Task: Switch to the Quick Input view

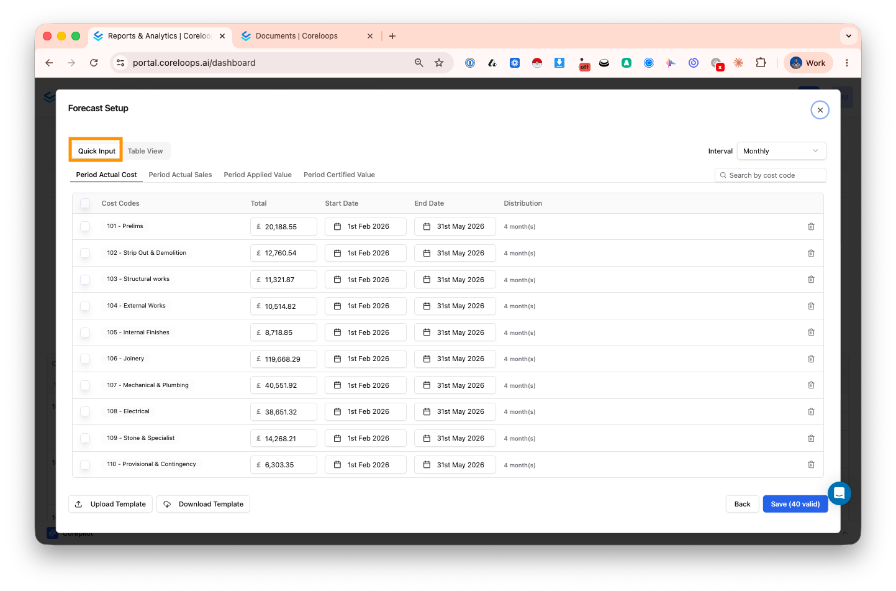Action: point(96,151)
